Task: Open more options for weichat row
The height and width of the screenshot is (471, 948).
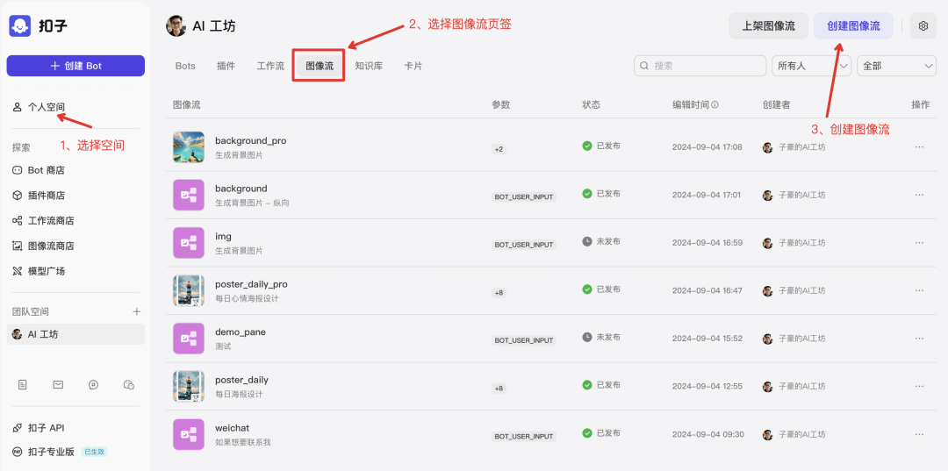Action: 919,434
